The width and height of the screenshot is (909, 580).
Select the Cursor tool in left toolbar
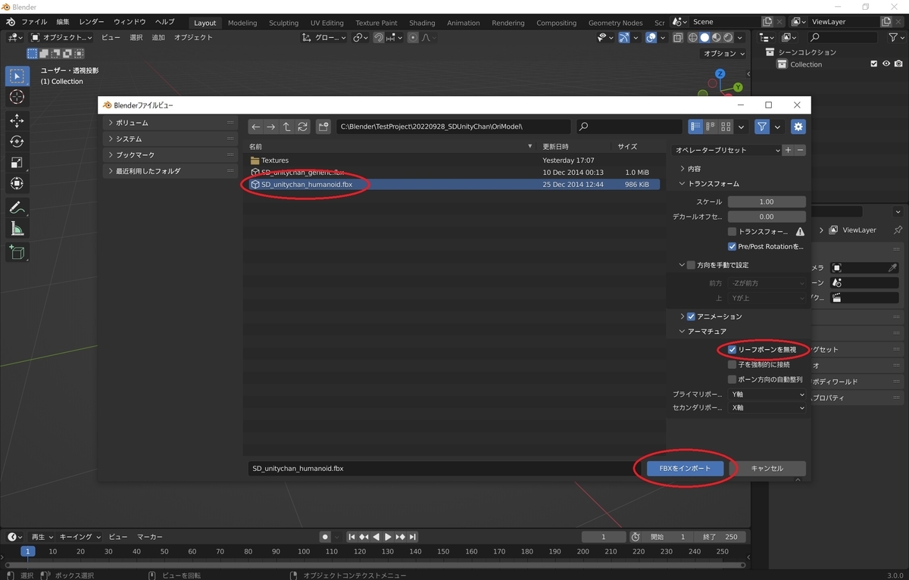[x=17, y=97]
